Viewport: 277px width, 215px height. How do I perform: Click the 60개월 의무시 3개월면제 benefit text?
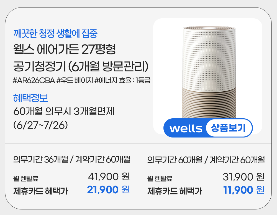point(66,111)
